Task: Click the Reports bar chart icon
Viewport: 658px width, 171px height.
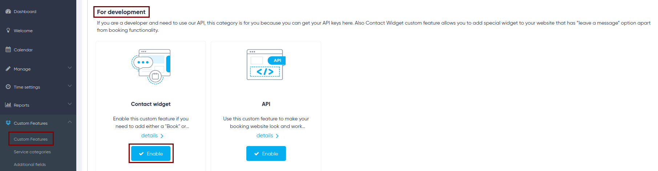Action: [x=8, y=105]
